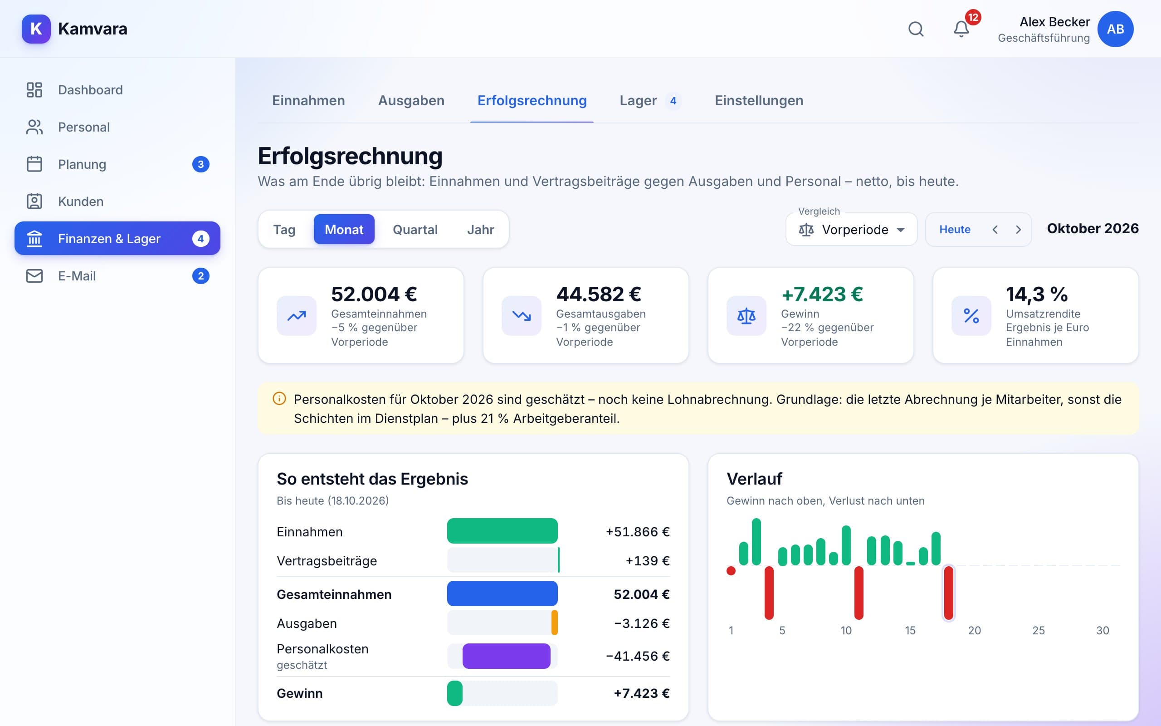This screenshot has width=1161, height=726.
Task: Click the green Einnahmen bar
Action: pyautogui.click(x=502, y=531)
